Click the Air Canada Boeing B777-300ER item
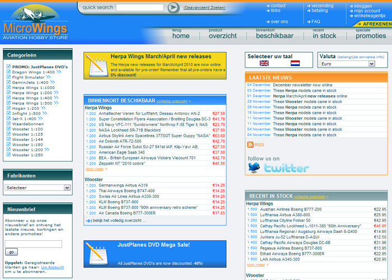 click(x=127, y=213)
